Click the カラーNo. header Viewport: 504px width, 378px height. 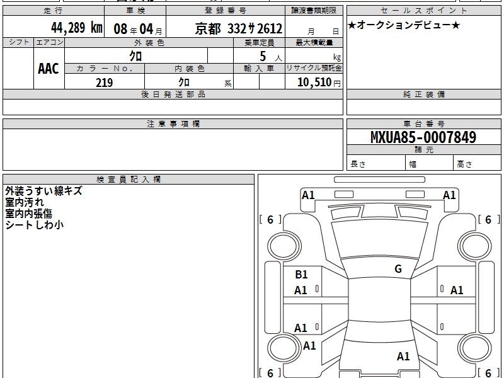pos(105,69)
